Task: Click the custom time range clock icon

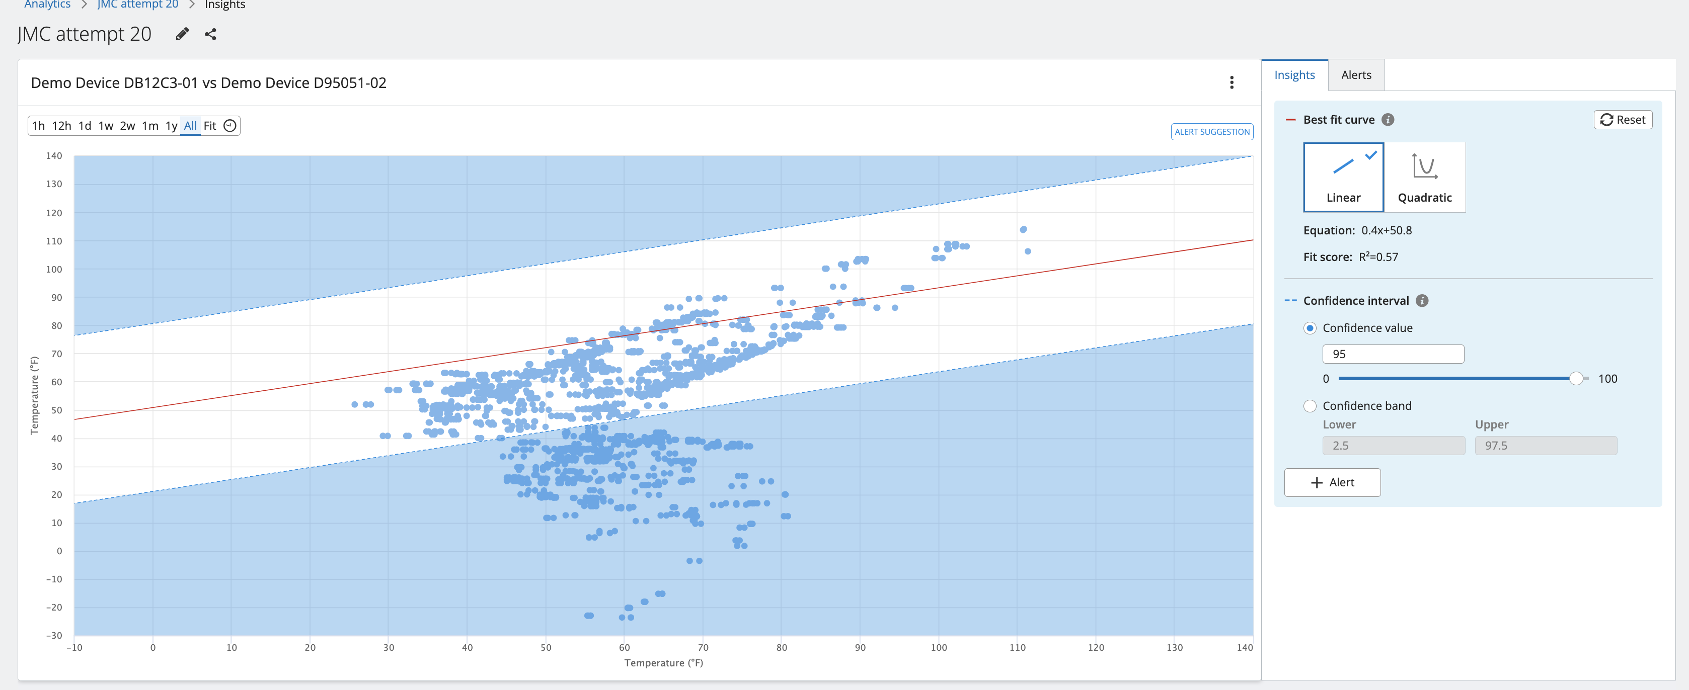Action: point(230,126)
